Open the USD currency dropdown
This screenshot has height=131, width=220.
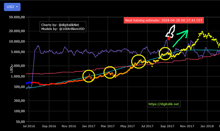click(12, 7)
